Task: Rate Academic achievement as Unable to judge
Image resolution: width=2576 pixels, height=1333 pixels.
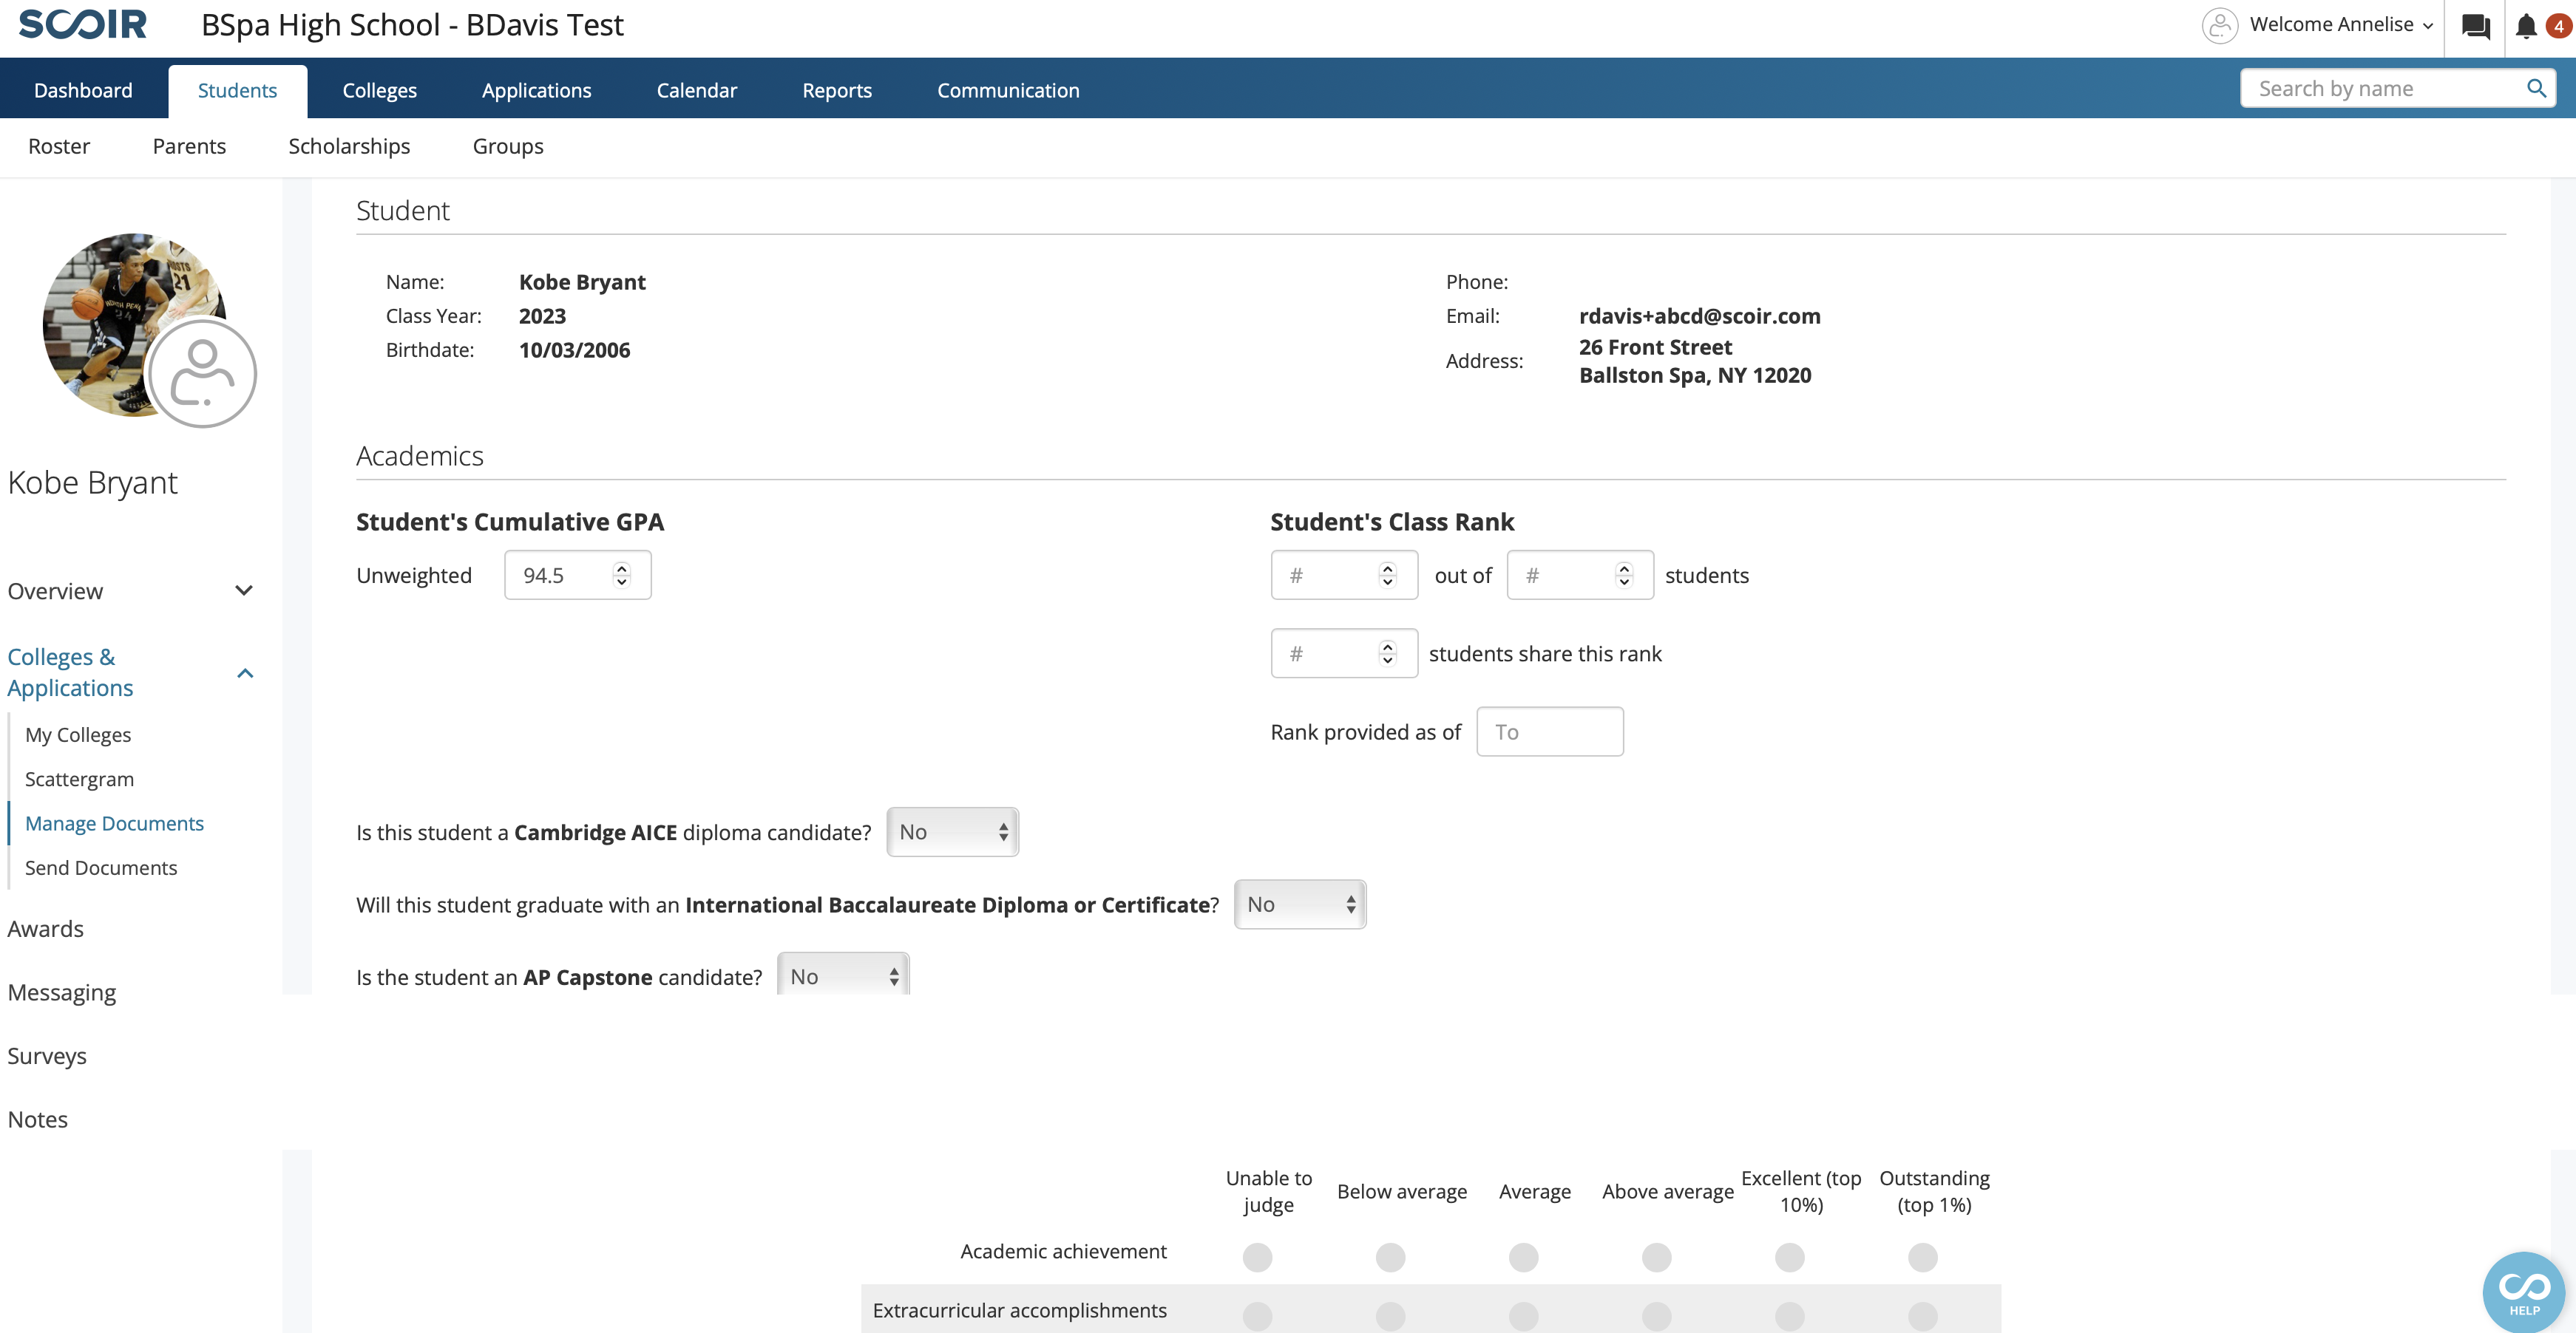Action: [x=1257, y=1256]
